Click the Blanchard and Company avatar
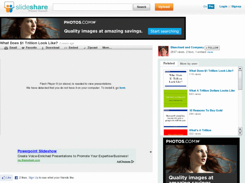 (x=163, y=51)
